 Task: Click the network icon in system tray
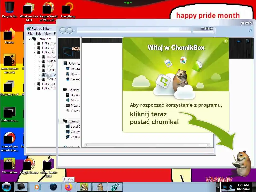click(x=225, y=187)
